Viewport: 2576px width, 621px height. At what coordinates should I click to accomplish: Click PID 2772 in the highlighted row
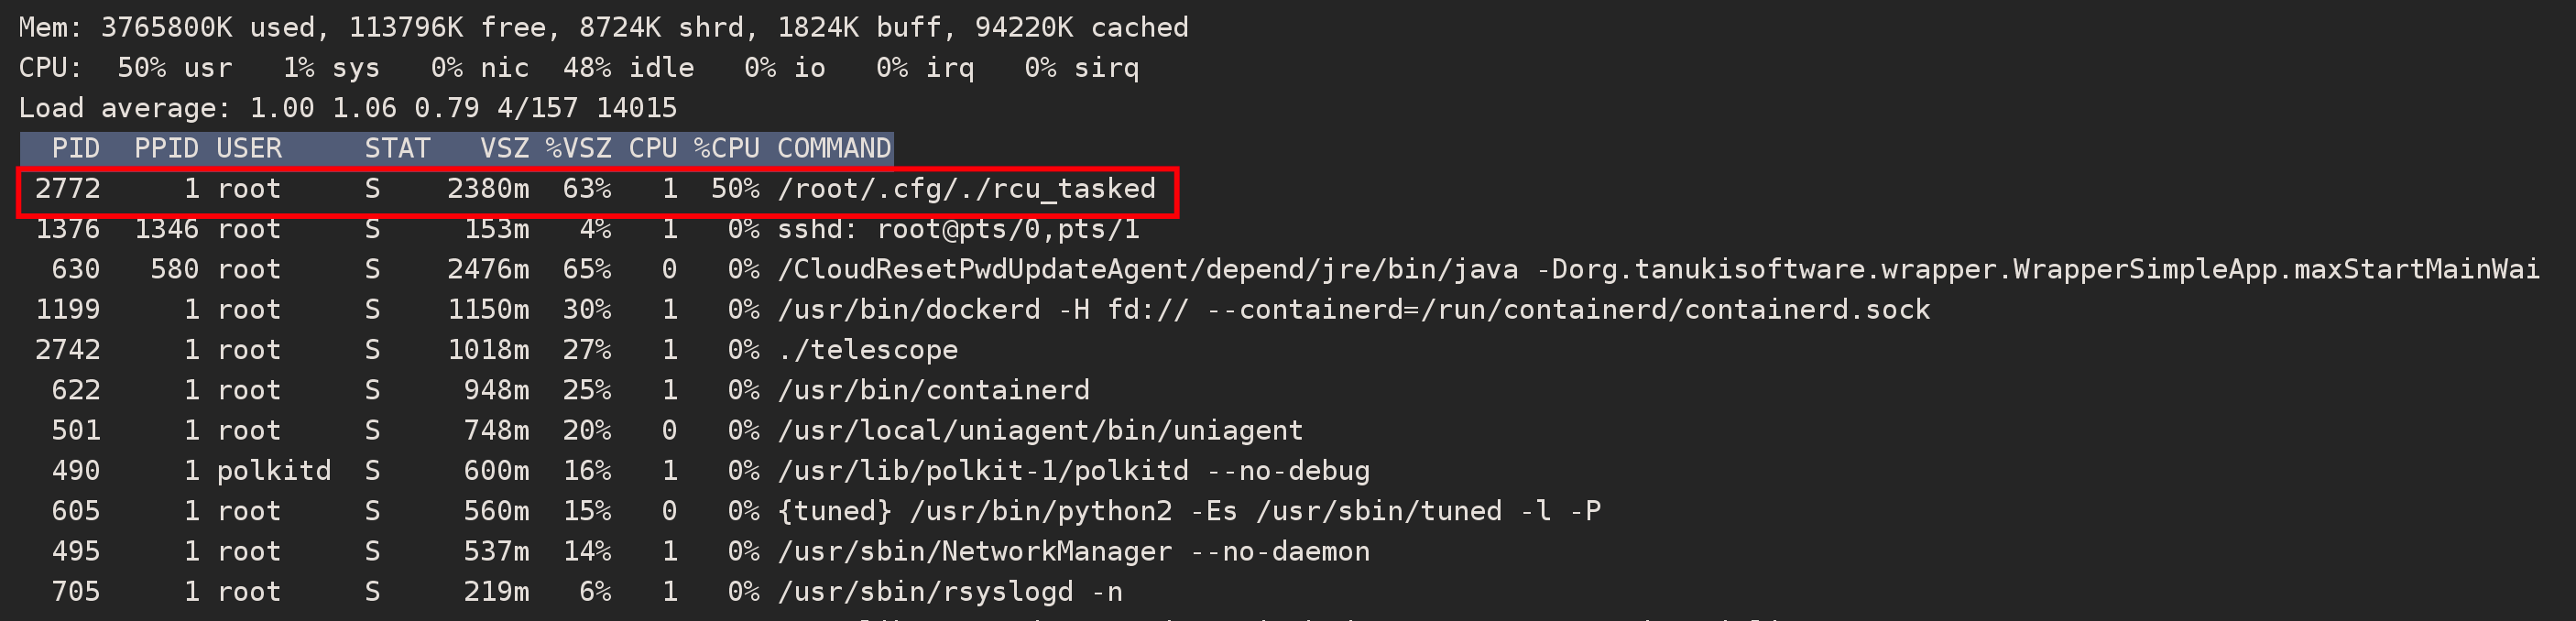(68, 189)
